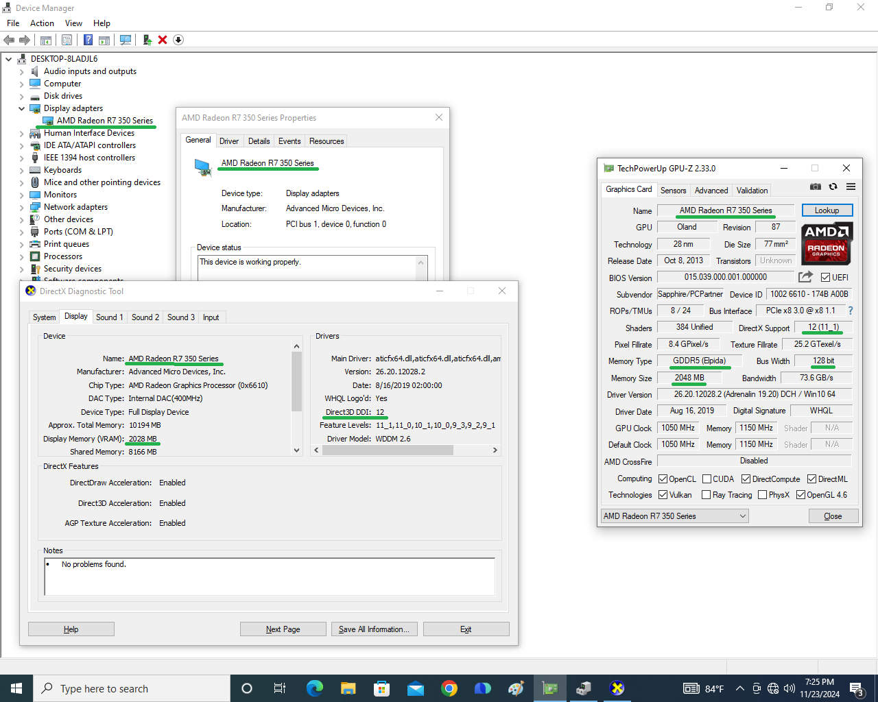878x702 pixels.
Task: Click the GPU-Z screenshot camera icon
Action: pyautogui.click(x=815, y=186)
